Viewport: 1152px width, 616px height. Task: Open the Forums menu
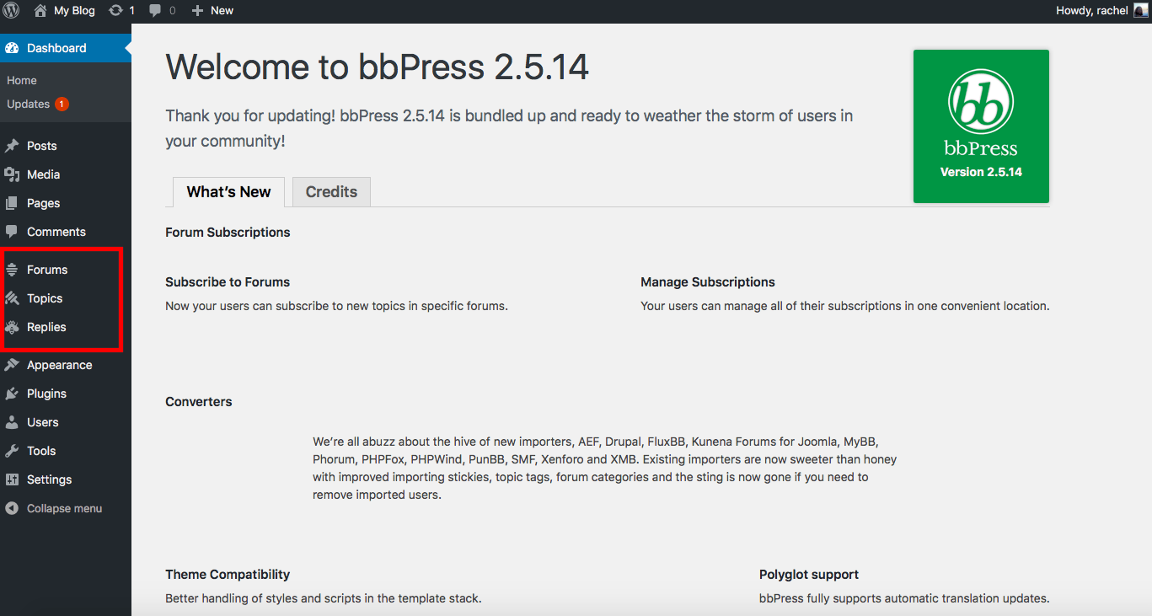click(66, 270)
